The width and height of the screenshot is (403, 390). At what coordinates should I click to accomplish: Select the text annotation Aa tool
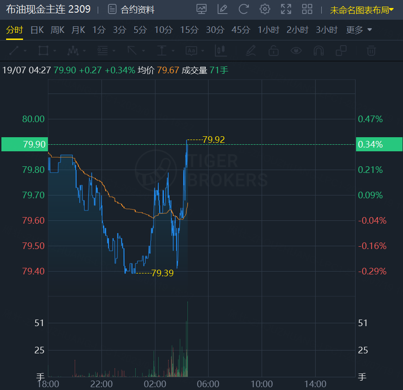(x=191, y=51)
